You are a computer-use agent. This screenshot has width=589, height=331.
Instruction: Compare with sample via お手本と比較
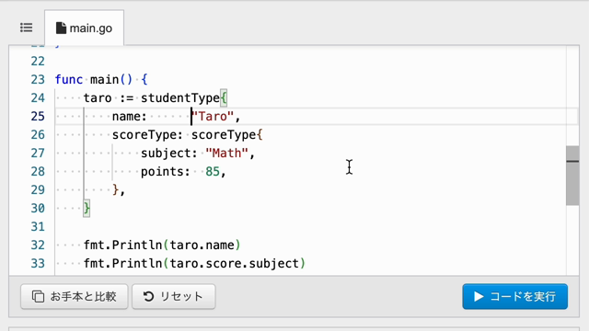click(x=75, y=296)
